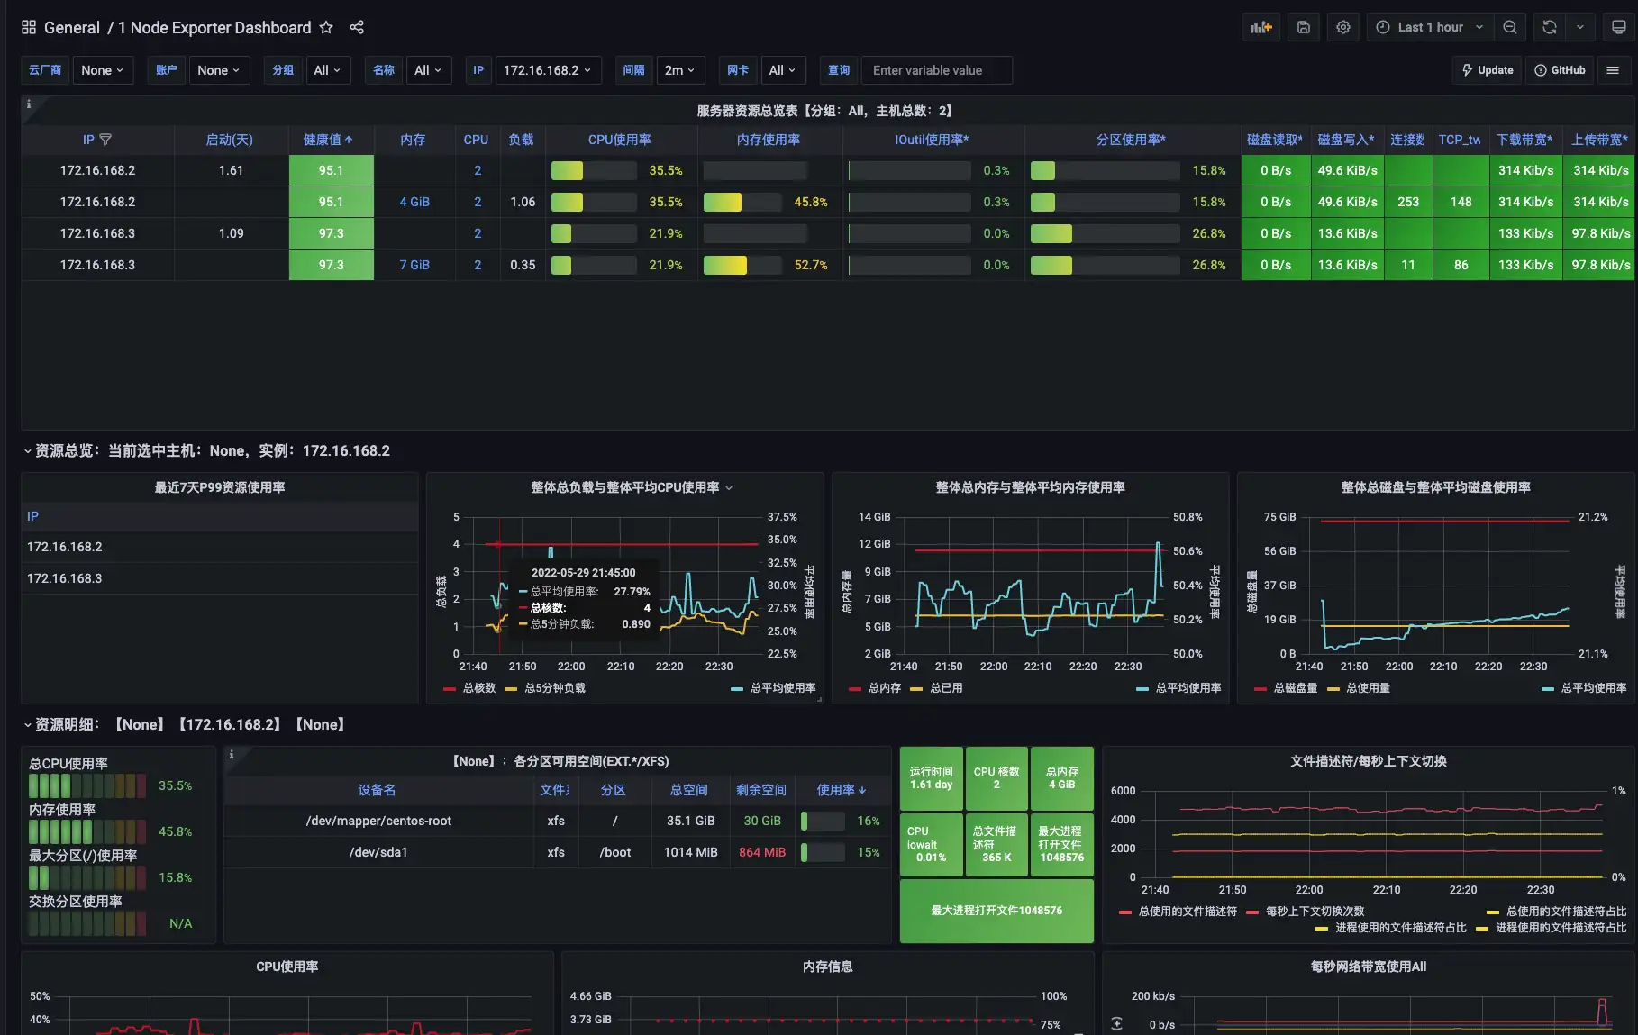Open the IP 172.16.168.2 dropdown
The width and height of the screenshot is (1638, 1035).
pyautogui.click(x=548, y=70)
